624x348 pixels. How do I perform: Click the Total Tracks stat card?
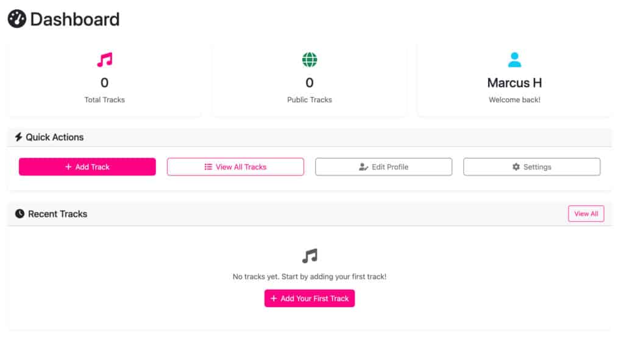pyautogui.click(x=104, y=80)
